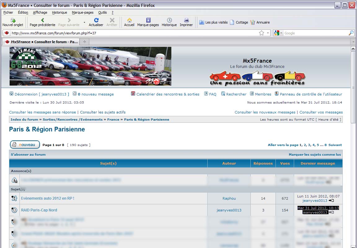
Task: Click the nouveau message envelope icon
Action: (75, 94)
